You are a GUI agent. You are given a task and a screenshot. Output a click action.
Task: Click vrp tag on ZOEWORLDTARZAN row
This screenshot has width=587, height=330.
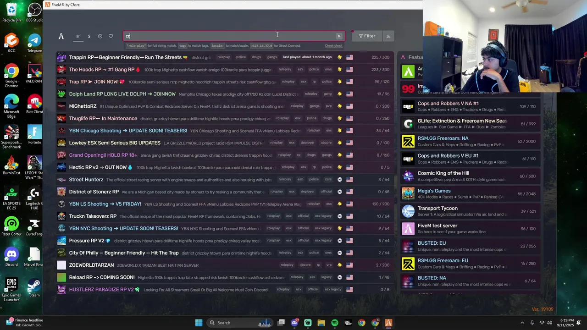pyautogui.click(x=329, y=265)
